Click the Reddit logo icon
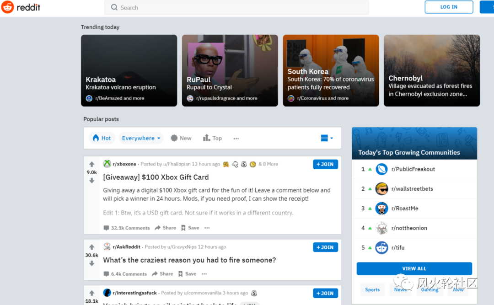The width and height of the screenshot is (494, 305). pyautogui.click(x=7, y=7)
